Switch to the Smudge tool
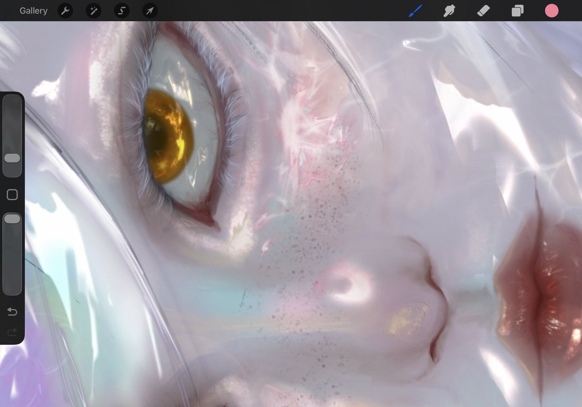 coord(449,11)
